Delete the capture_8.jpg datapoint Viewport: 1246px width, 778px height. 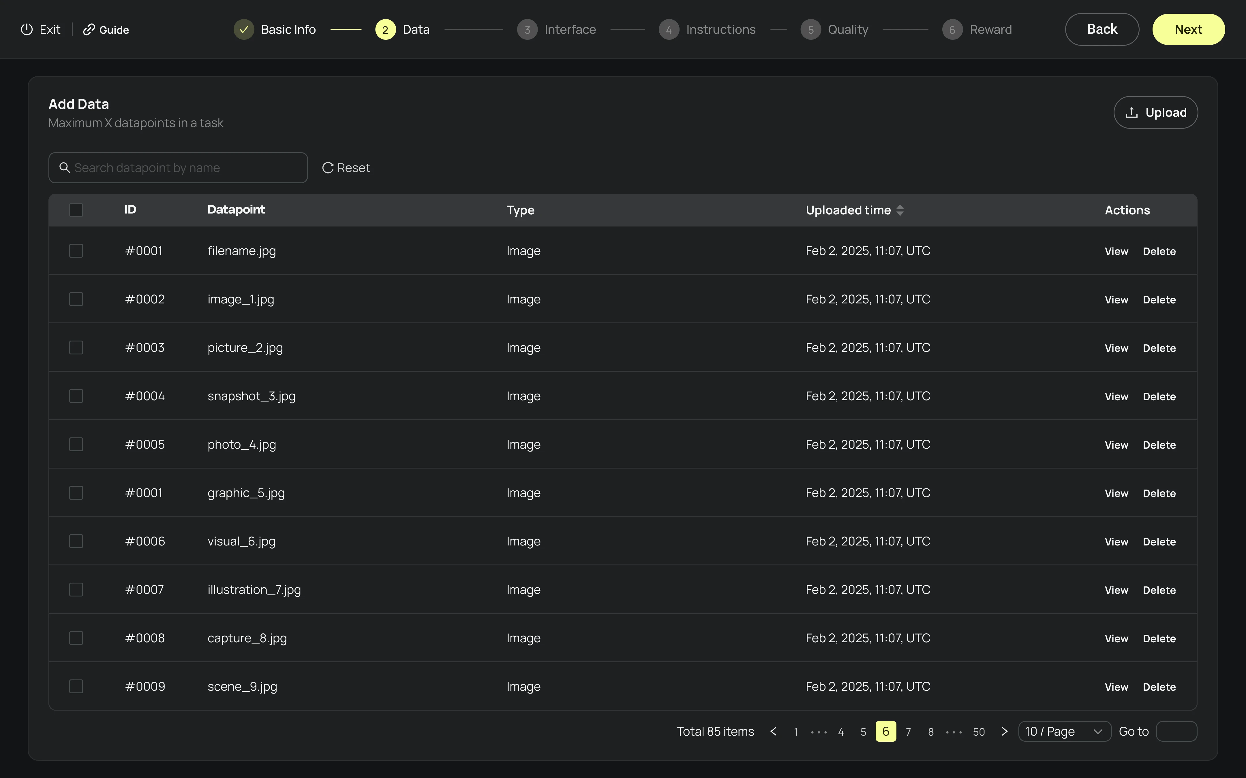[x=1159, y=638]
